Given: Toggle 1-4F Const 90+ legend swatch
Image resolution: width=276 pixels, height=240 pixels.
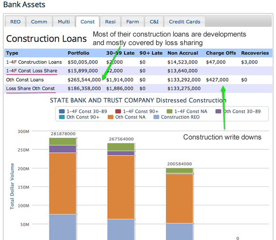Looking at the screenshot, I should (x=118, y=111).
